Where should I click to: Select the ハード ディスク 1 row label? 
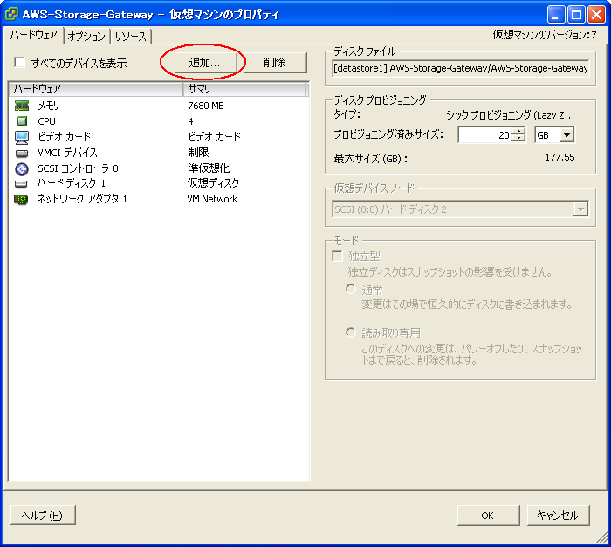(x=72, y=183)
